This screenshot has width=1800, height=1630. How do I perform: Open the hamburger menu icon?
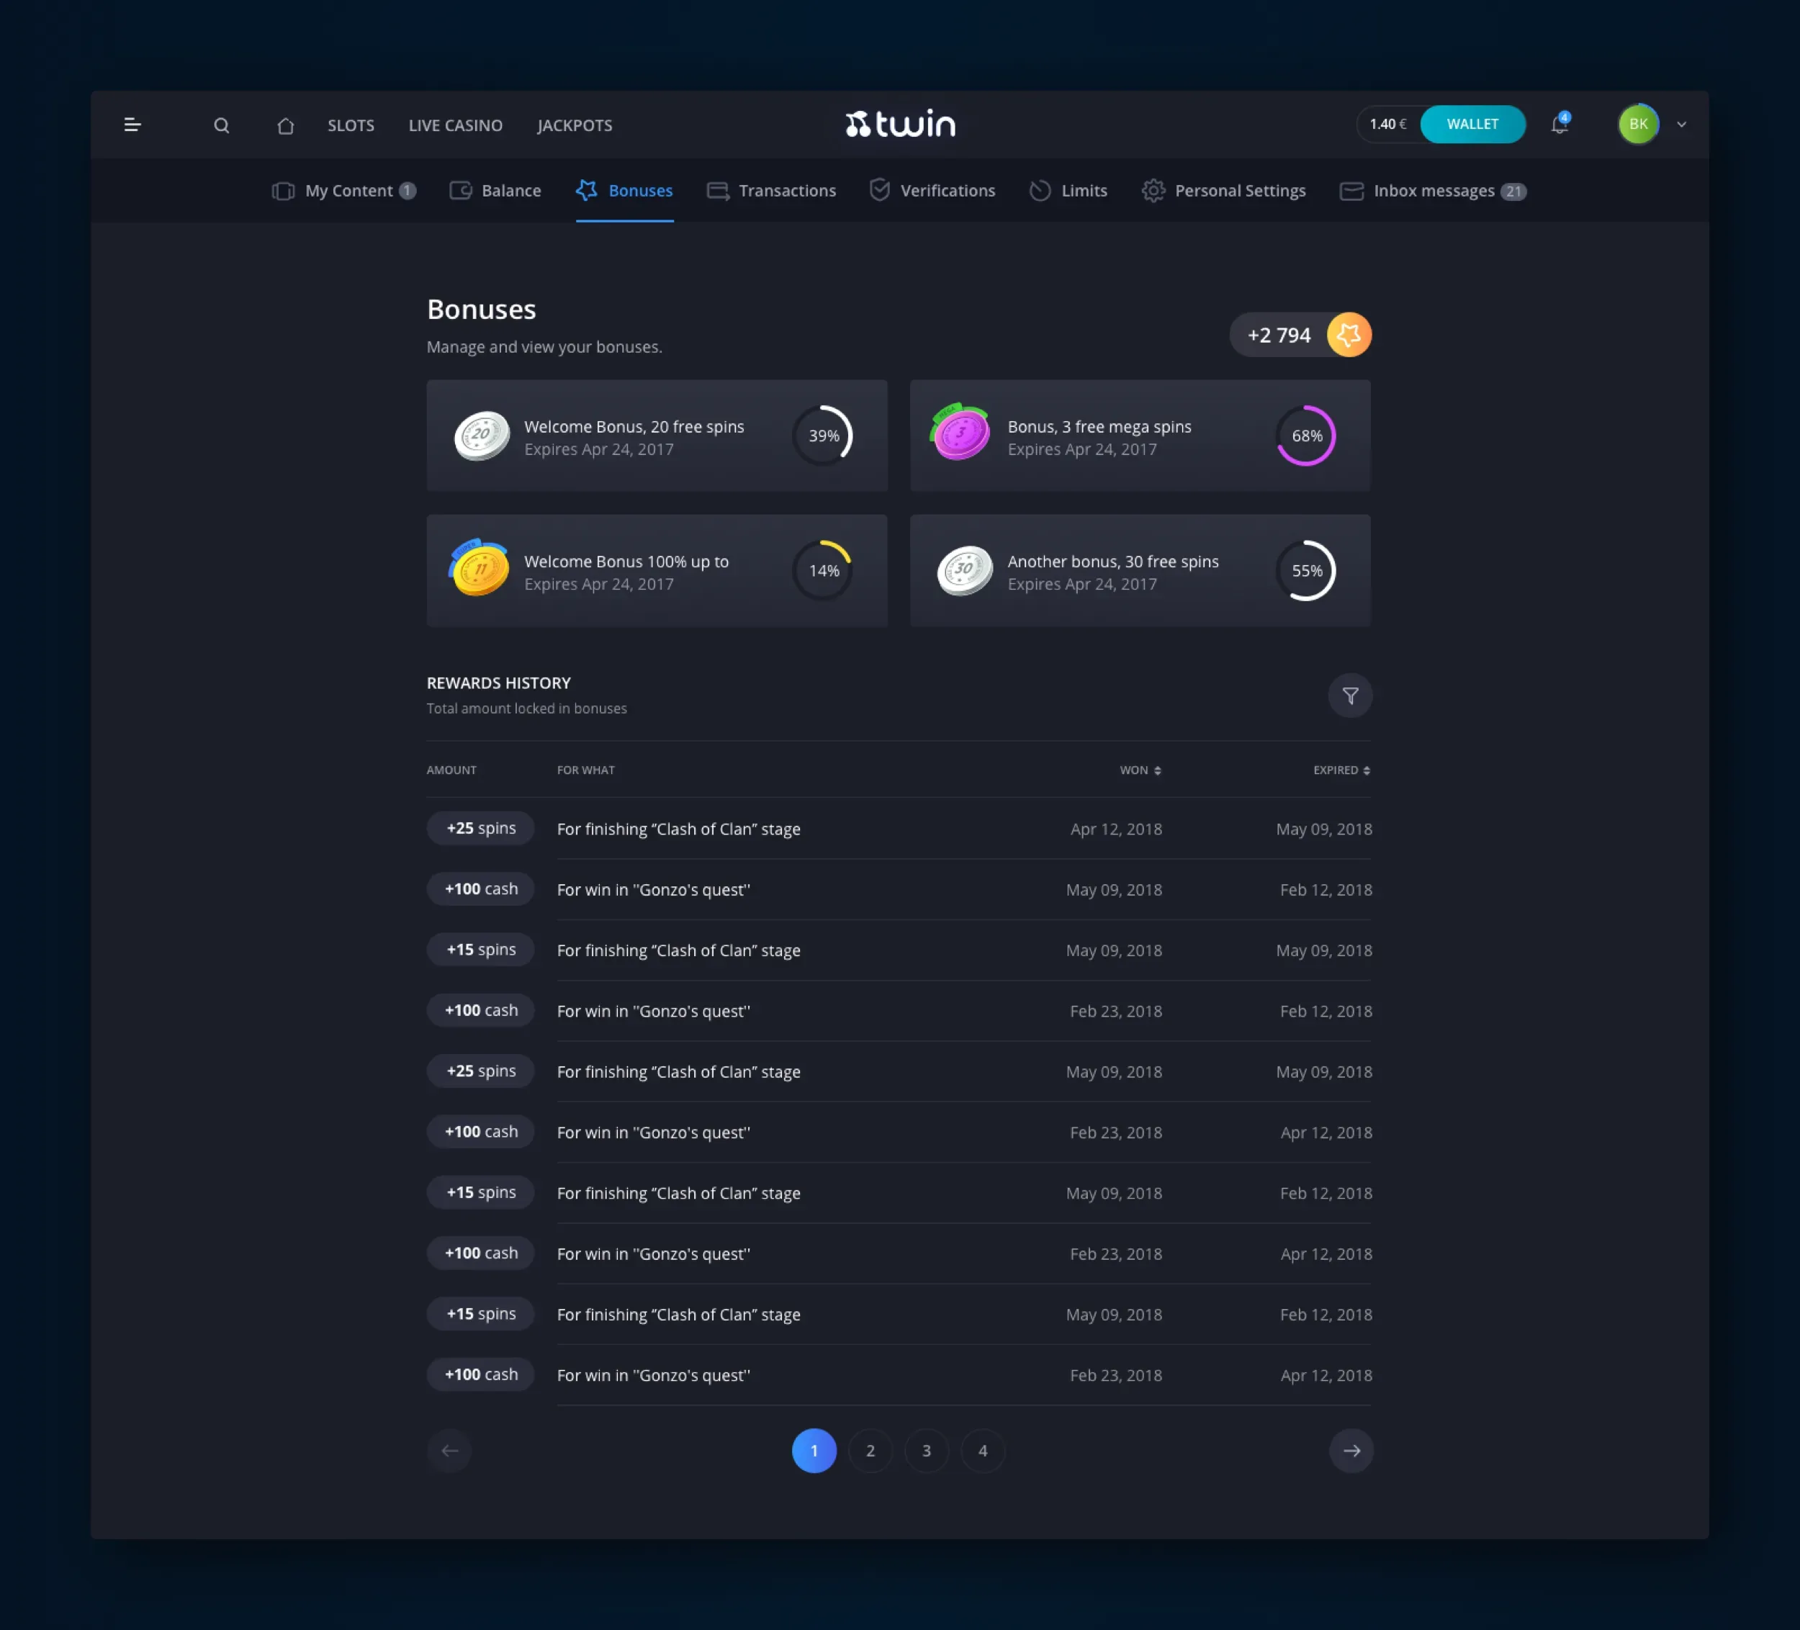click(x=132, y=125)
